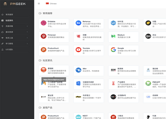Click the lightbulb icon beside 灵感采集
Image resolution: width=166 pixels, height=119 pixels.
[3, 26]
